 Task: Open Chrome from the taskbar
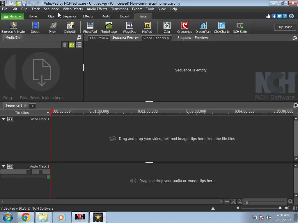[26, 217]
